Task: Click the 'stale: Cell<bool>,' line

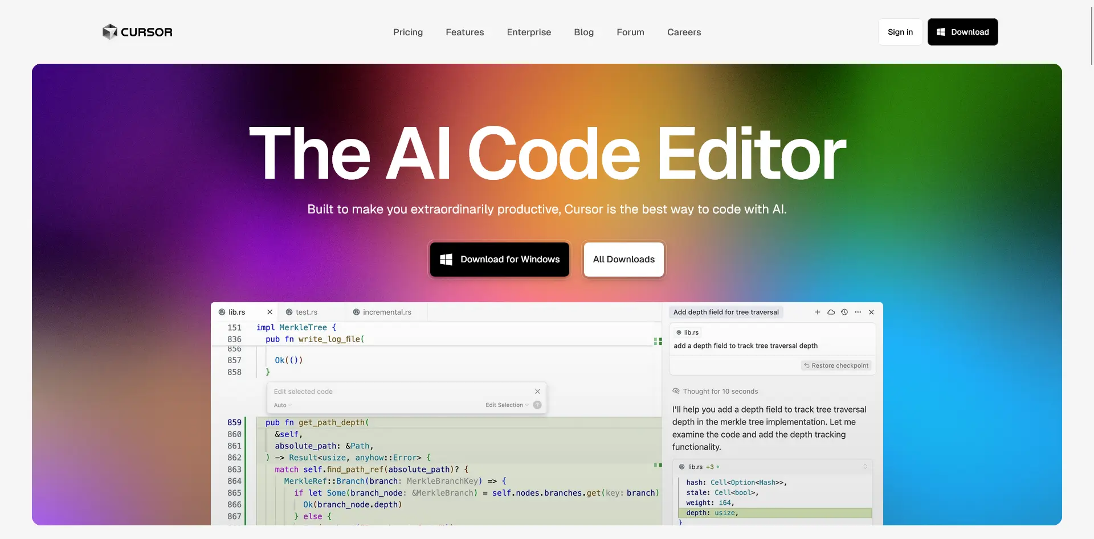Action: pyautogui.click(x=722, y=492)
